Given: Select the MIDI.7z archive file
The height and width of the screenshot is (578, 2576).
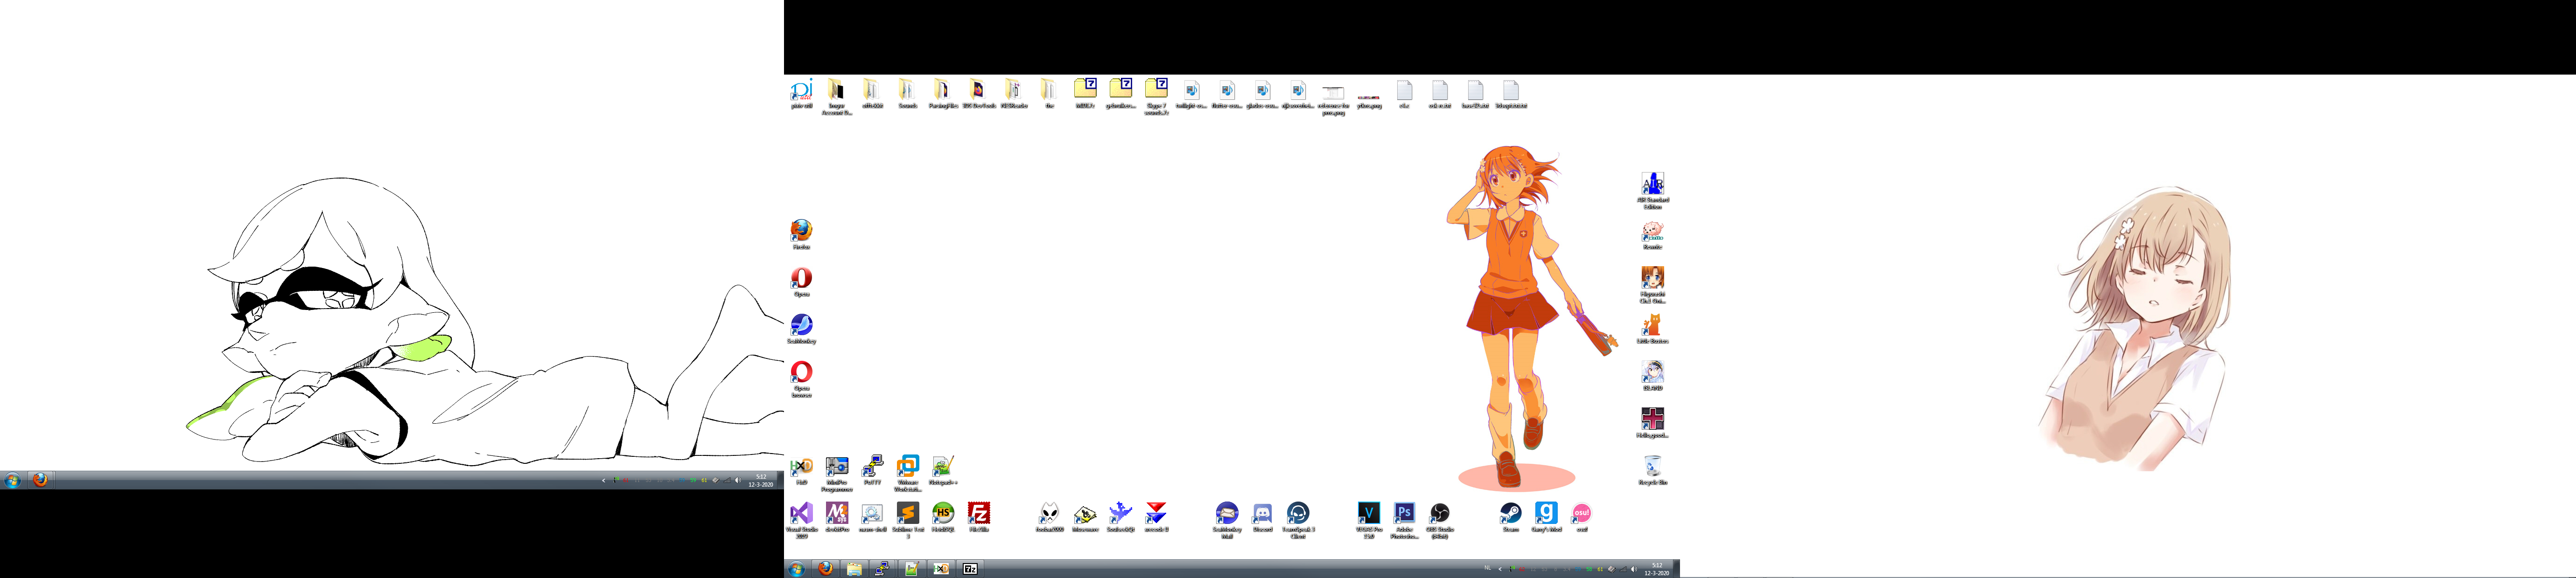Looking at the screenshot, I should point(1085,94).
